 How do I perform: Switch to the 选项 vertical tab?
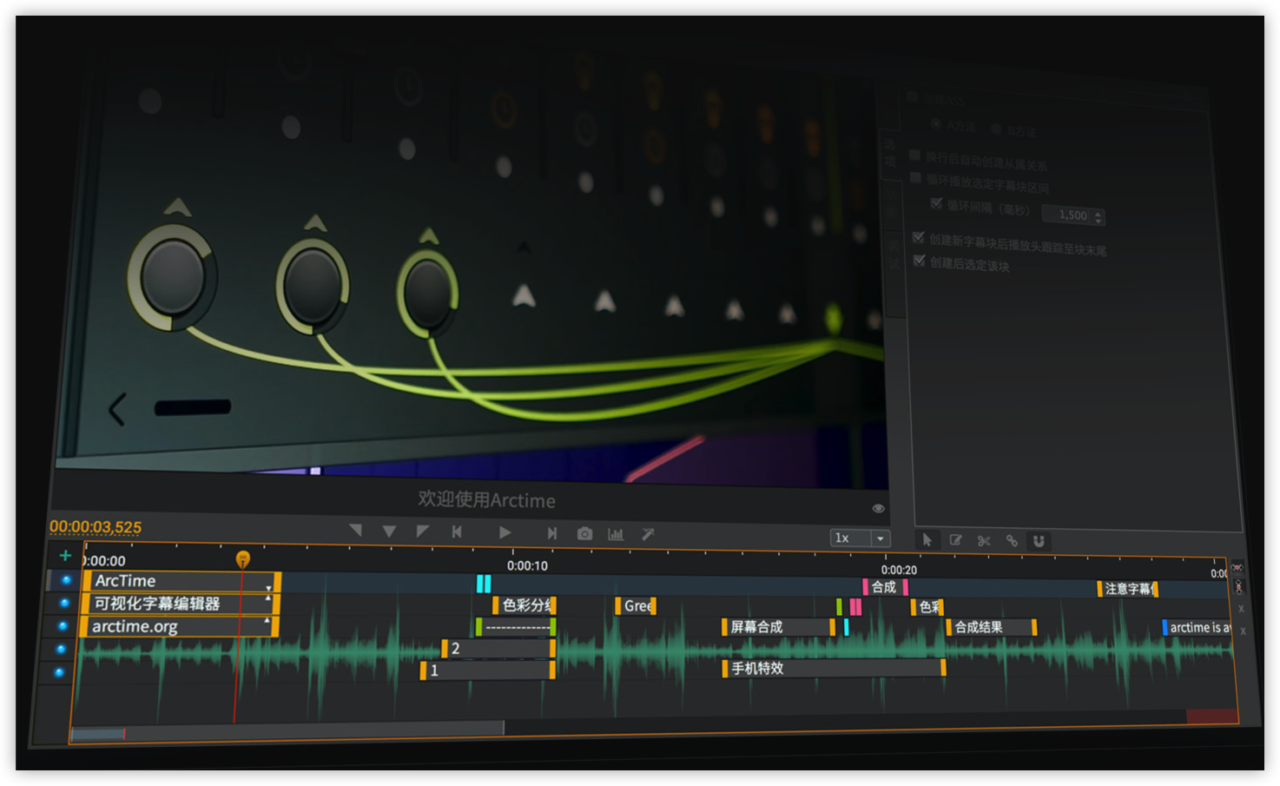[889, 153]
